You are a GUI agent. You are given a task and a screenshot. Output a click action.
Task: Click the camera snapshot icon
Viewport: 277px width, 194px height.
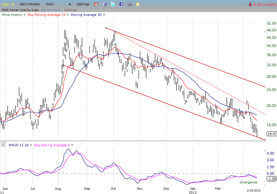(129, 5)
